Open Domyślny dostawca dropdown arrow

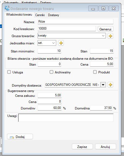[x=103, y=85]
